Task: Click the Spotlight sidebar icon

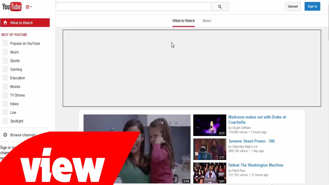Action: (x=5, y=121)
